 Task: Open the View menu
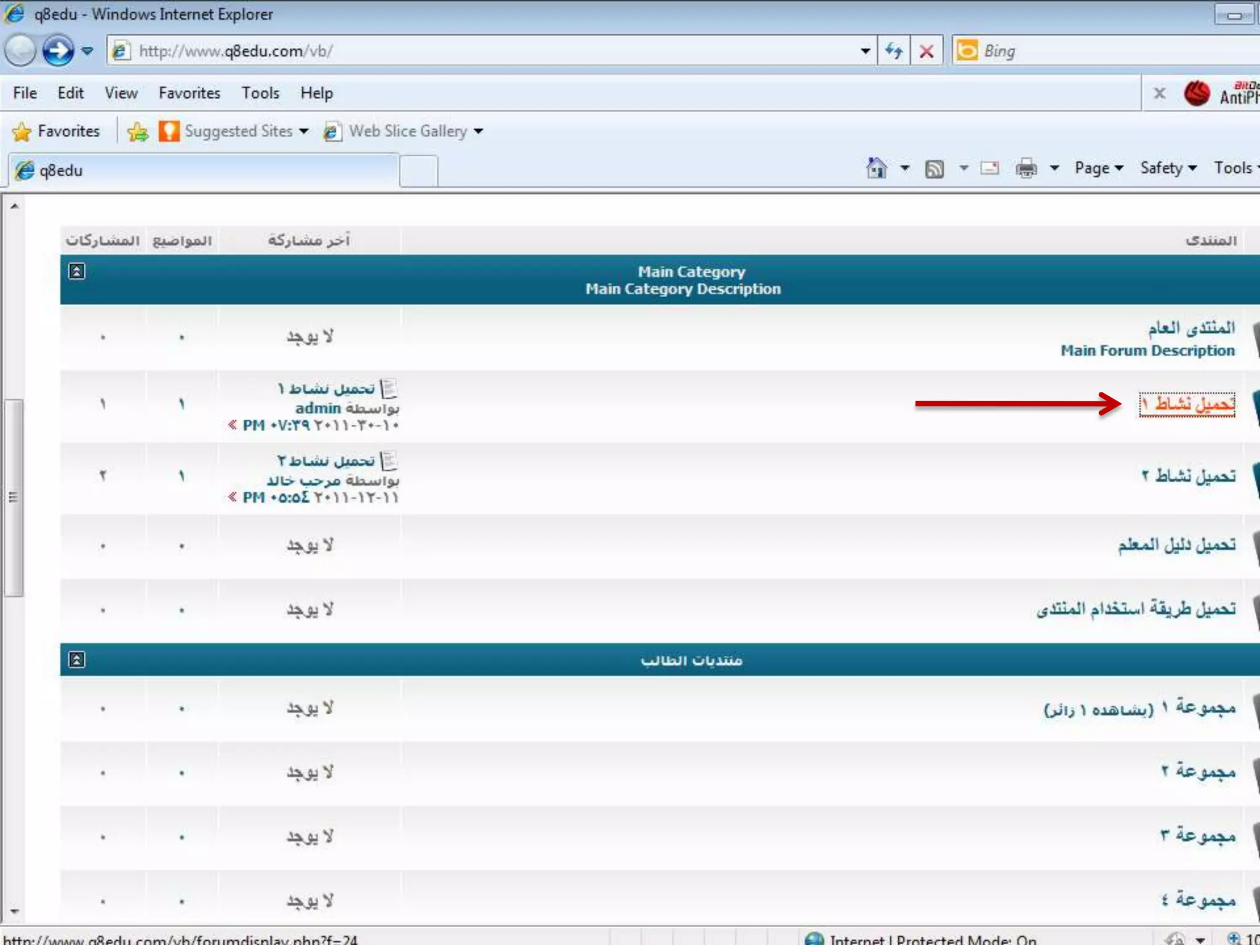(121, 93)
